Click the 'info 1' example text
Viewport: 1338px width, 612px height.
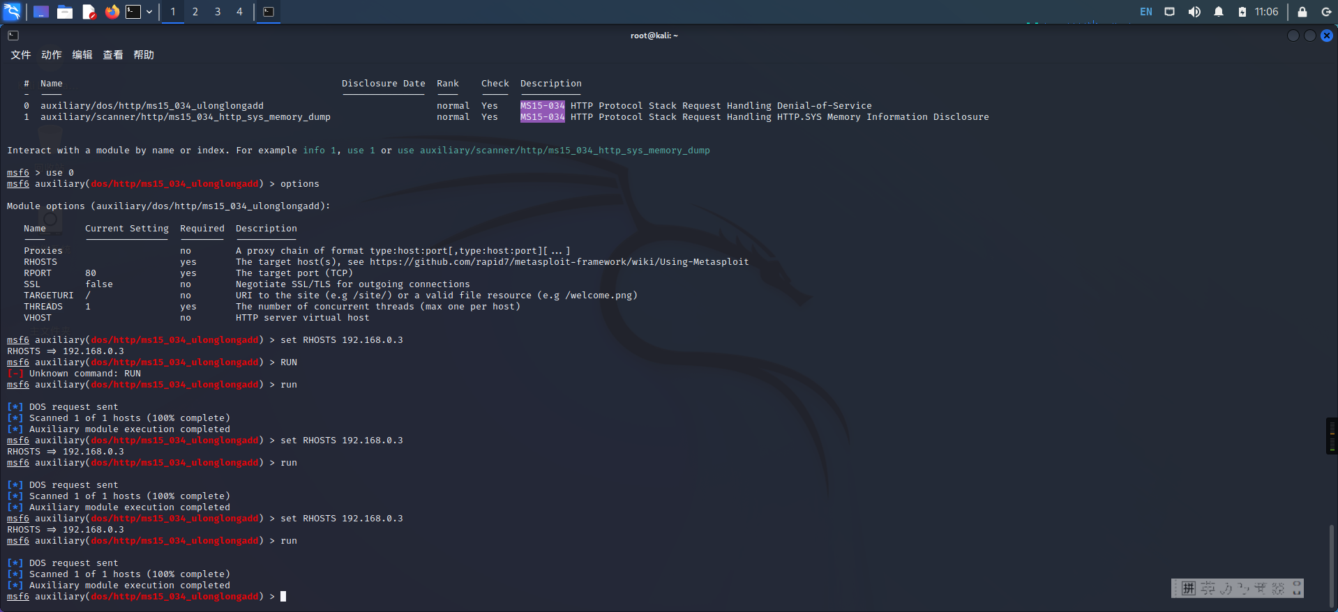coord(320,151)
